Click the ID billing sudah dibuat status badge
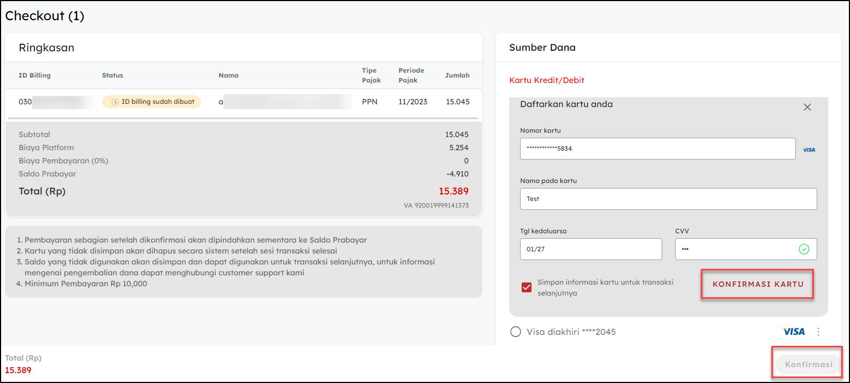Viewport: 850px width, 383px height. click(x=152, y=102)
